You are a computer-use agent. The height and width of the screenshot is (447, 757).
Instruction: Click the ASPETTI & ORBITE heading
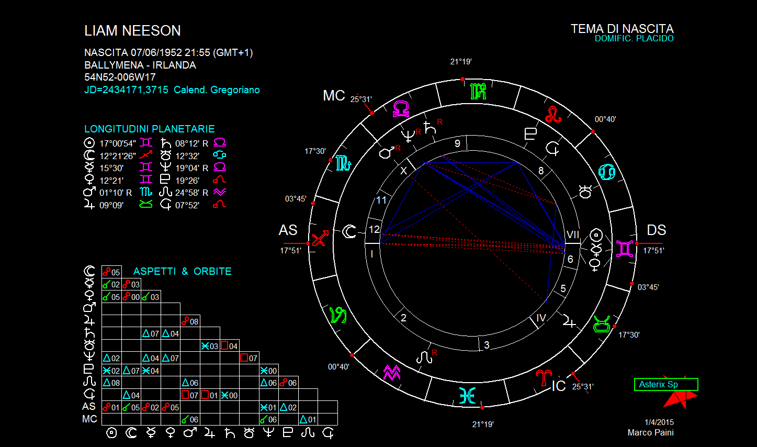[x=182, y=271]
